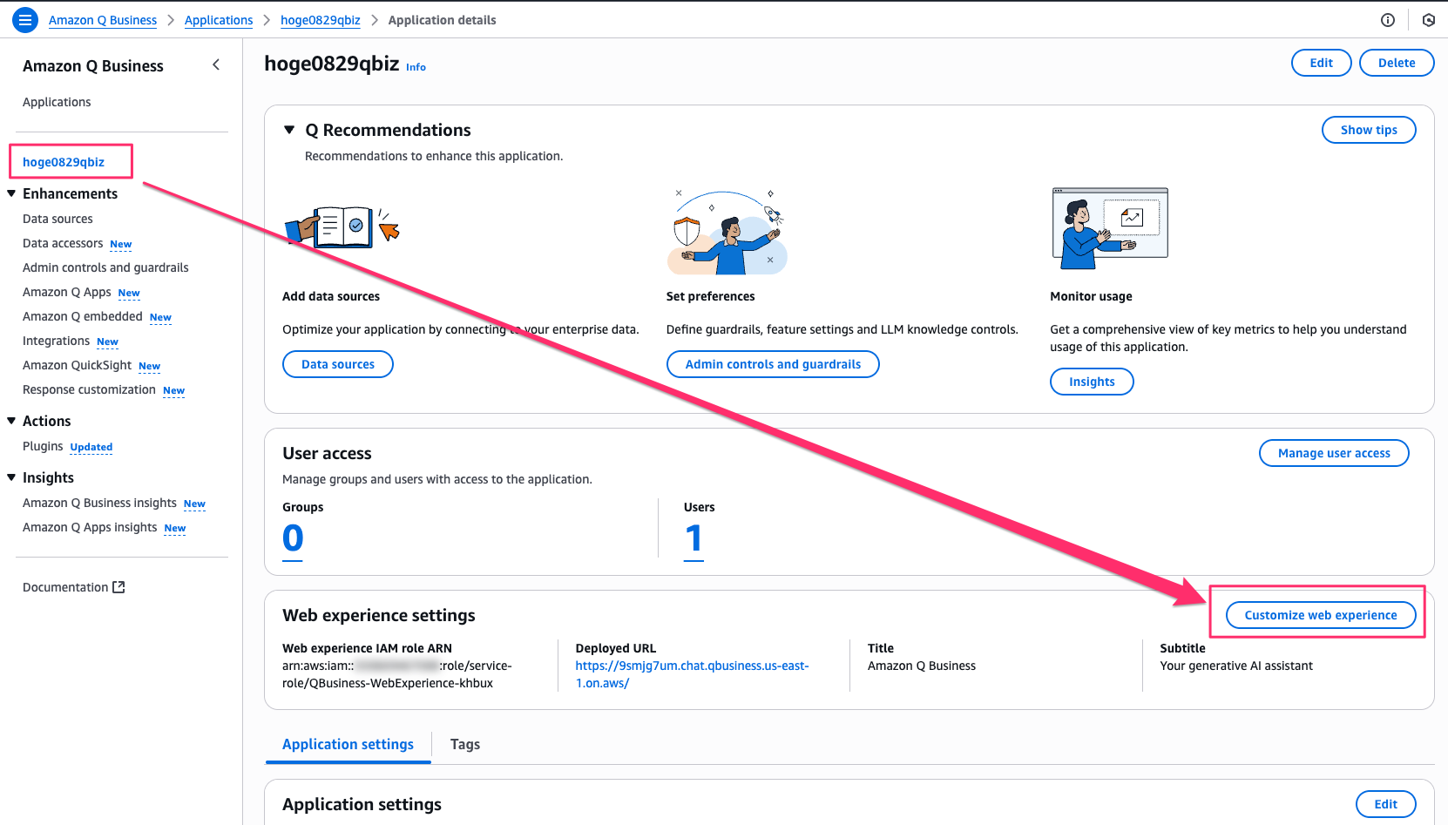Image resolution: width=1448 pixels, height=825 pixels.
Task: Click the Add data sources illustration
Action: coord(342,227)
